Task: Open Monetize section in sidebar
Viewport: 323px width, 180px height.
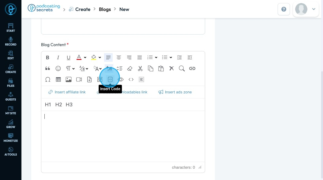Action: (11, 138)
